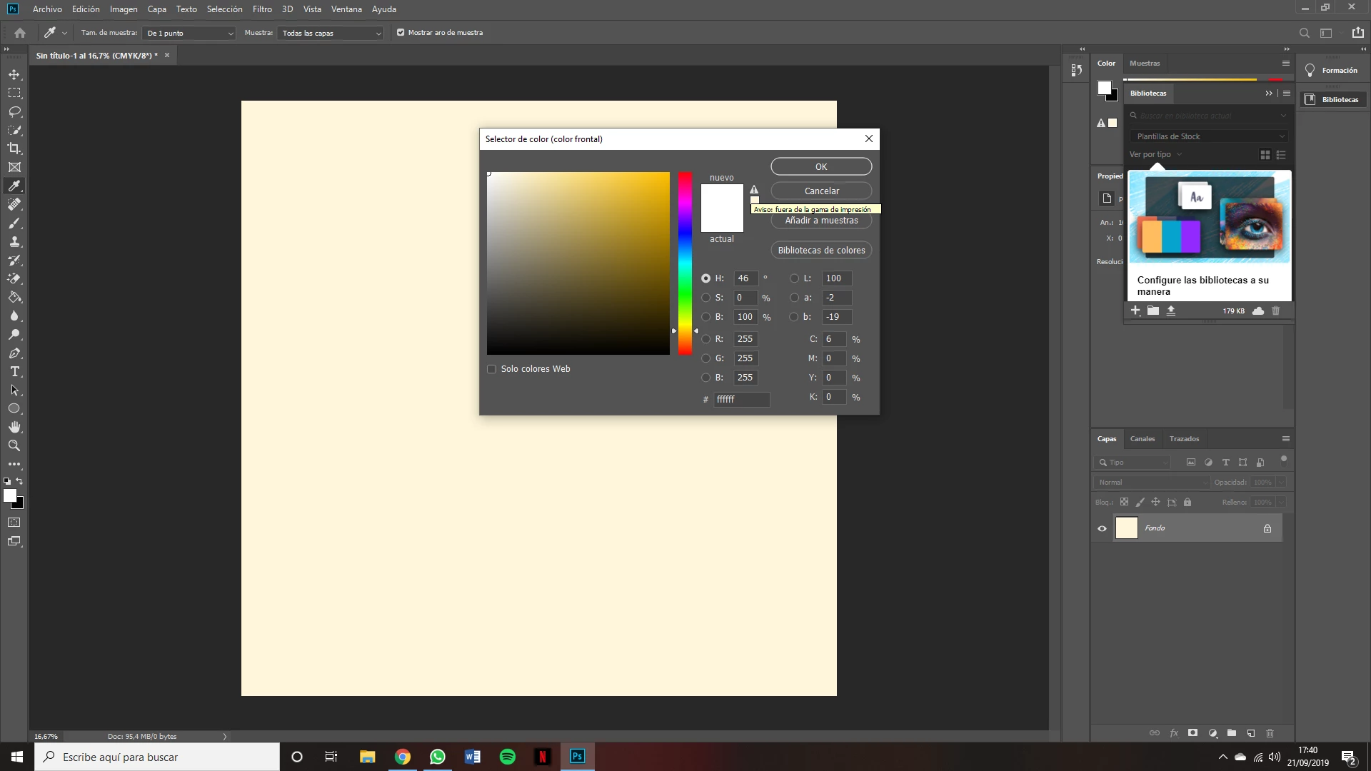Click the rainbow hue slider bar

click(x=685, y=263)
